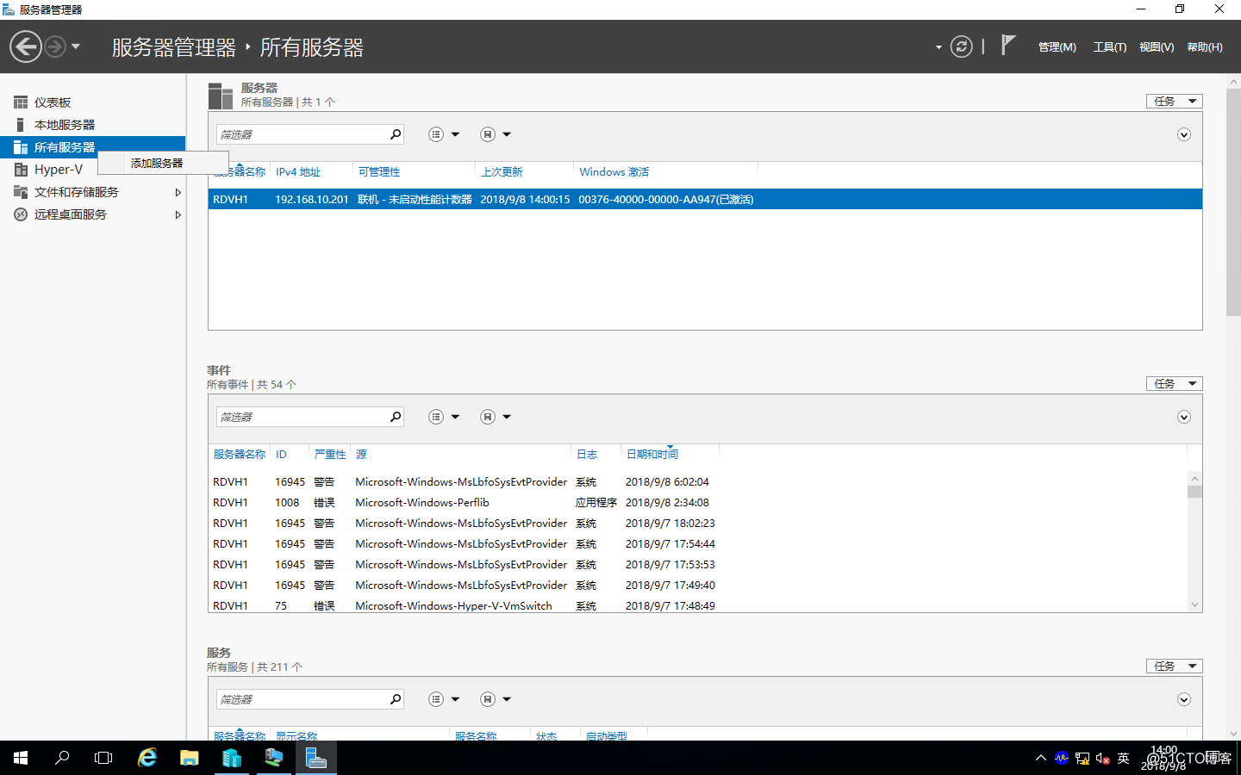Image resolution: width=1241 pixels, height=775 pixels.
Task: Click the 事件 filter input field
Action: (302, 417)
